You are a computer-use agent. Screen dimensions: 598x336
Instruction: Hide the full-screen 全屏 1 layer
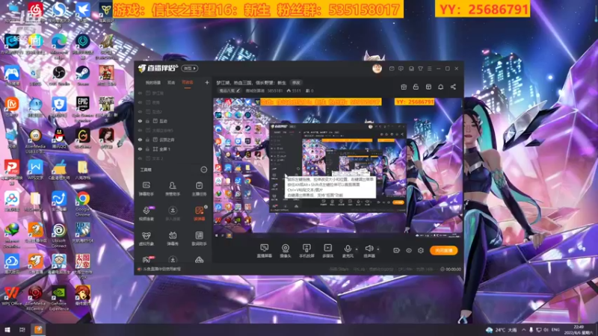click(x=140, y=149)
